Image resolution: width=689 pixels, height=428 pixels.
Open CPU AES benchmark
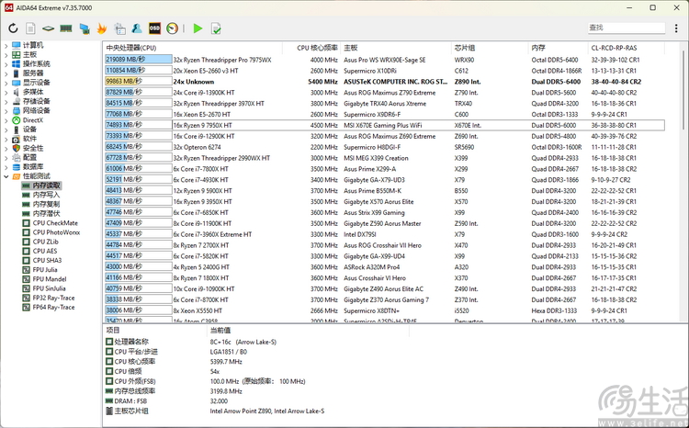pos(45,251)
